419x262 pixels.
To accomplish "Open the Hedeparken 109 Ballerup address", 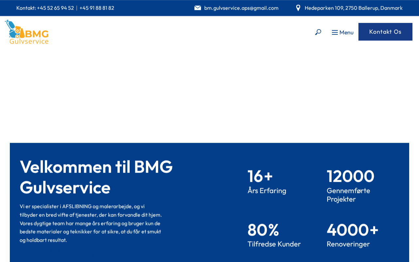I will click(x=354, y=8).
